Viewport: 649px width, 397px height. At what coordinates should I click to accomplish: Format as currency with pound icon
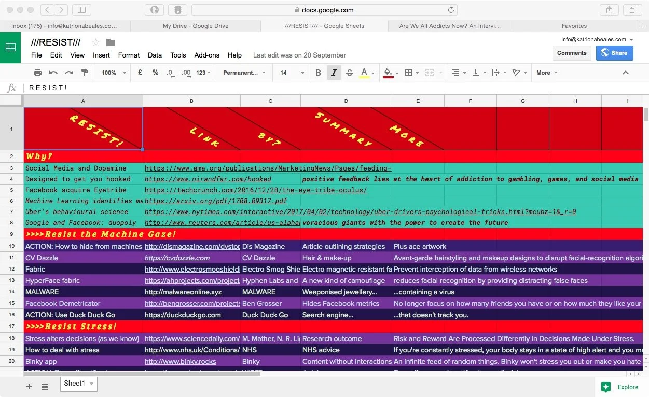tap(140, 73)
